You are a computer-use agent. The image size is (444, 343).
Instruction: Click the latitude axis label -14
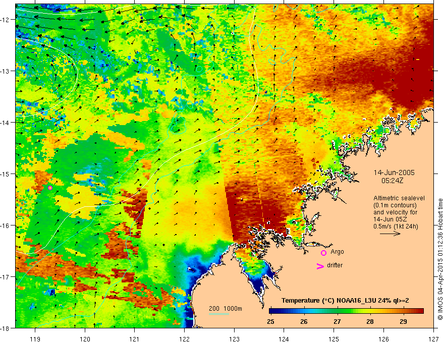pyautogui.click(x=6, y=123)
